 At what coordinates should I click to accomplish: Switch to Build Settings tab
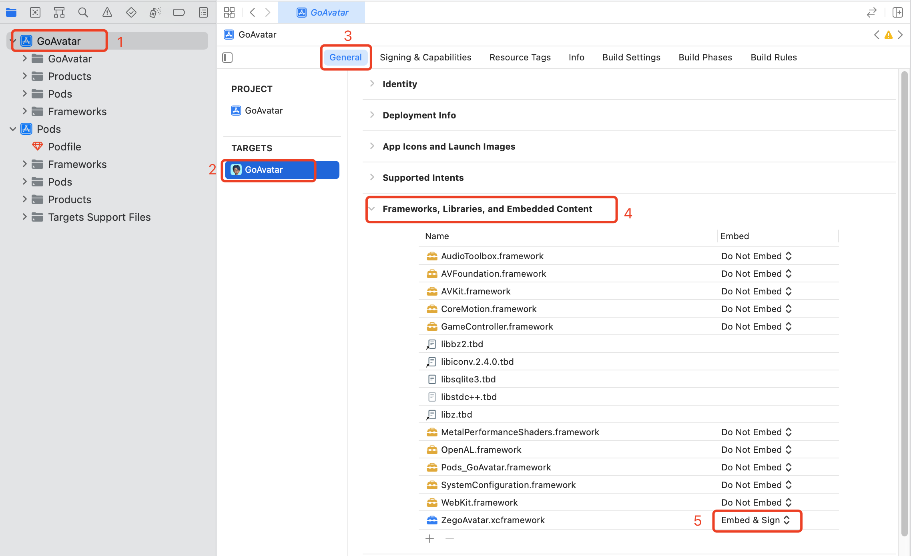coord(631,57)
